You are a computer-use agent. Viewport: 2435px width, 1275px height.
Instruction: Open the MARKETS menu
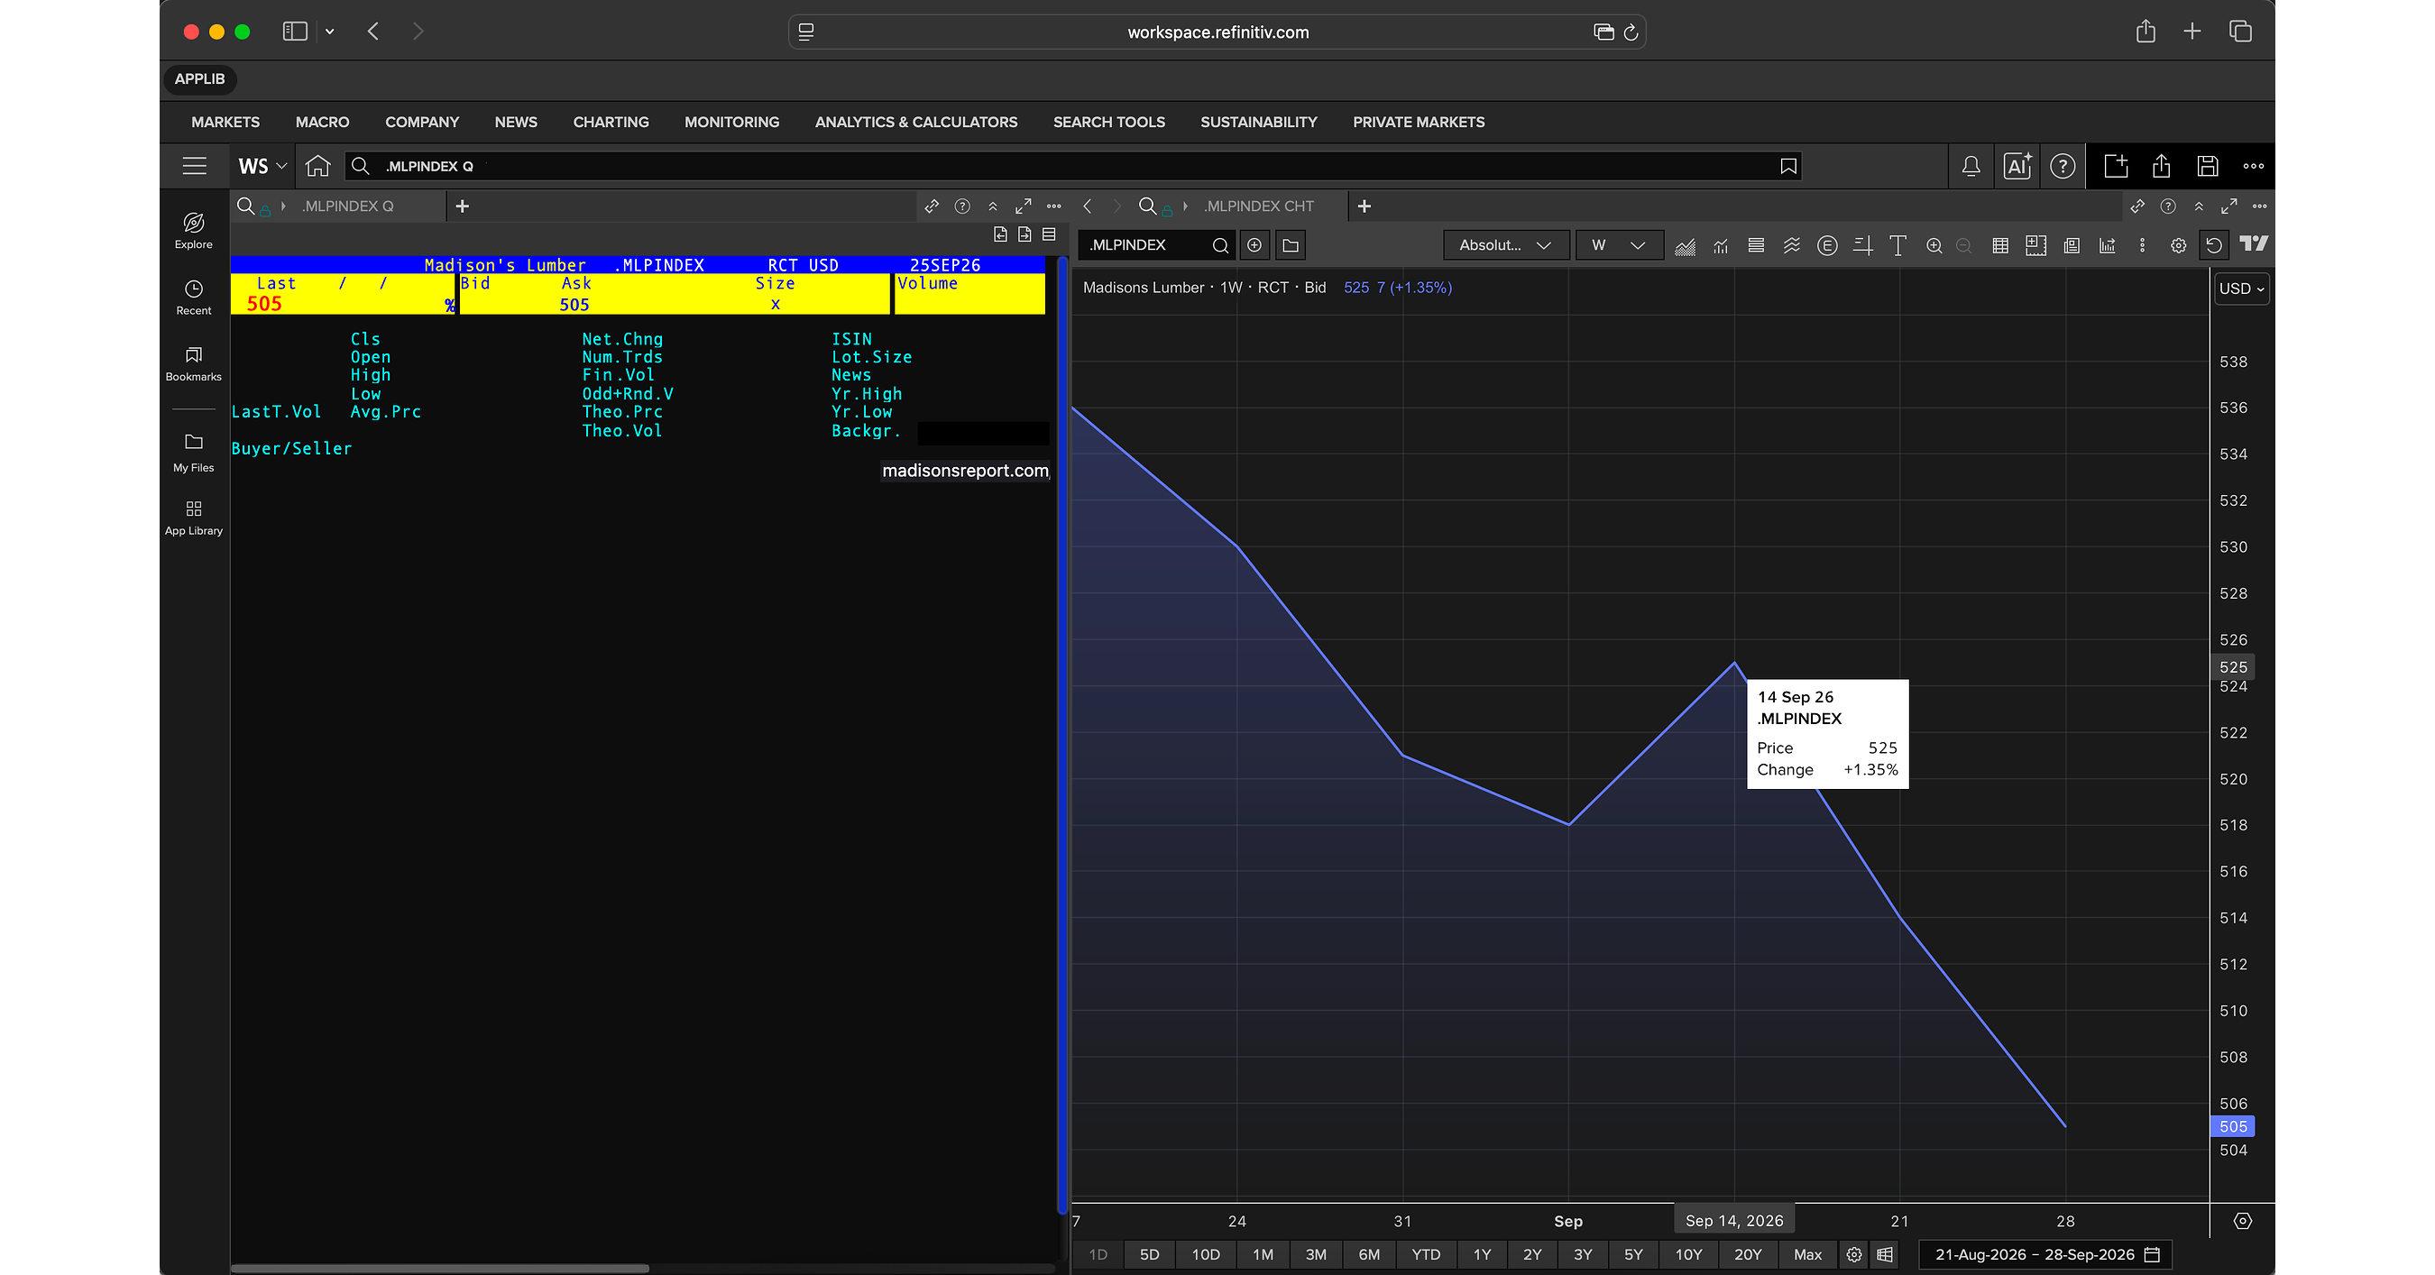click(x=225, y=122)
